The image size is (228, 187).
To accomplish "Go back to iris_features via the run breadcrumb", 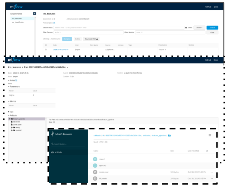I will click(14, 67).
